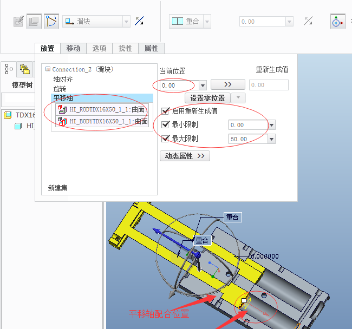The height and width of the screenshot is (329, 352).
Task: Expand 动态属性 >> options
Action: tap(185, 156)
